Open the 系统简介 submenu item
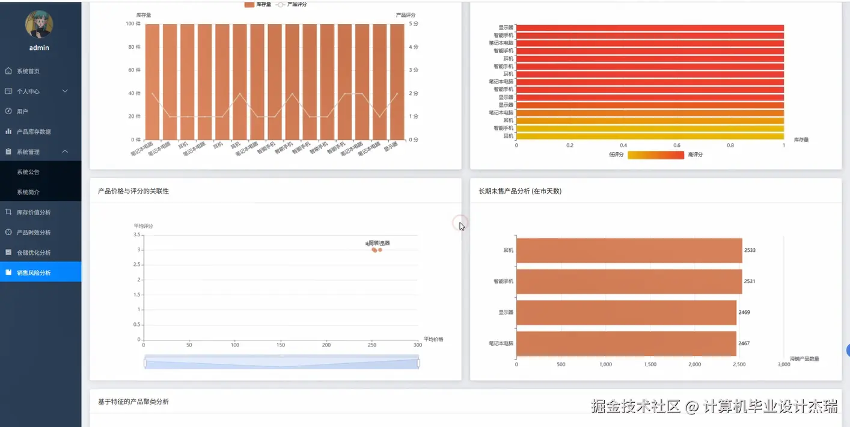The image size is (850, 427). click(40, 192)
